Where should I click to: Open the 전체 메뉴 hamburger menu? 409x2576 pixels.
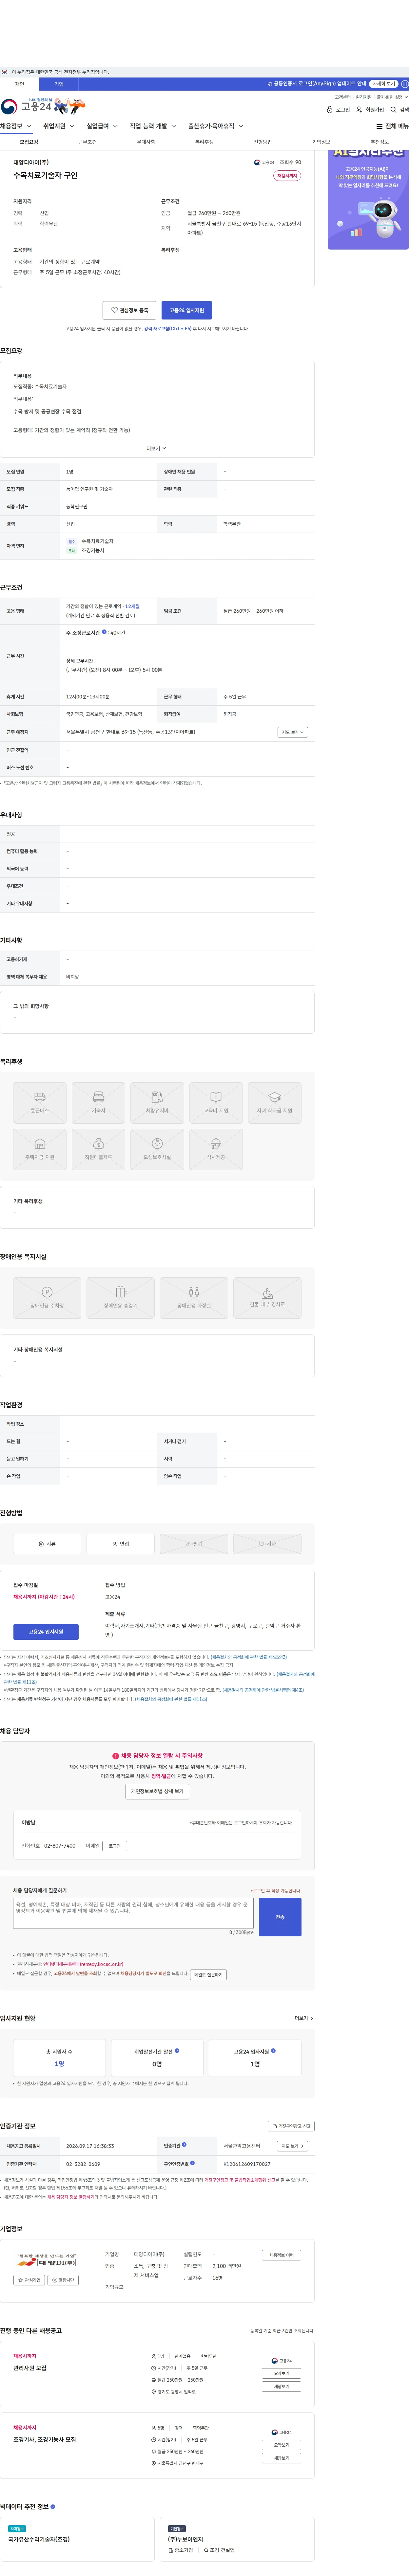point(392,126)
